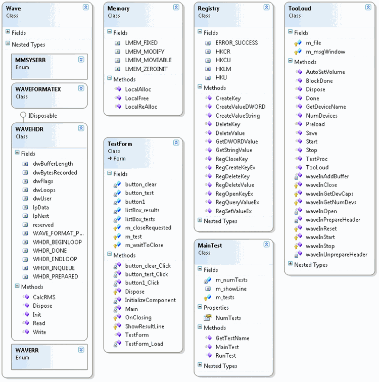Click the LocalAlloc method icon

(x=118, y=89)
